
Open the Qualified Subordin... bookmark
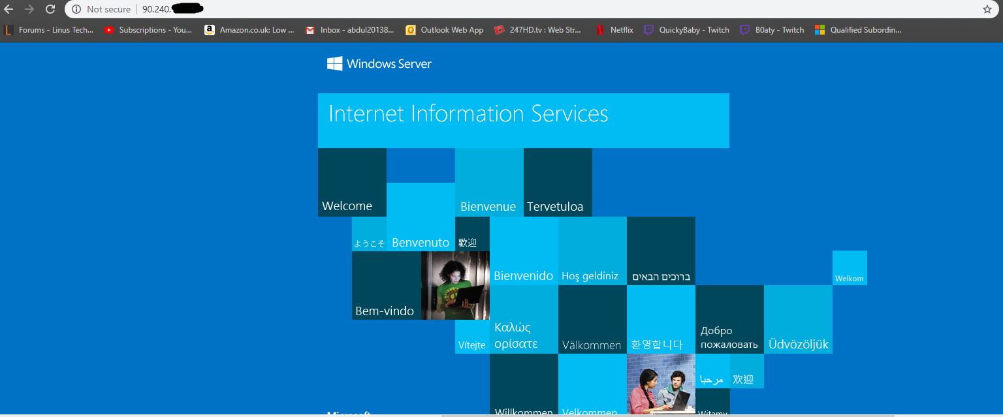click(x=858, y=29)
